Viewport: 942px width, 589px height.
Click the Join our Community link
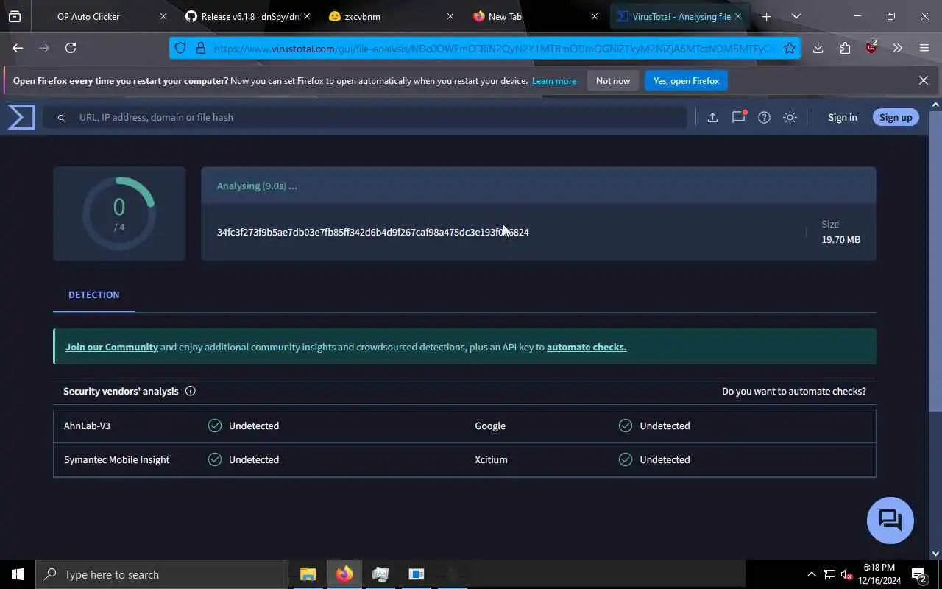[x=112, y=347]
